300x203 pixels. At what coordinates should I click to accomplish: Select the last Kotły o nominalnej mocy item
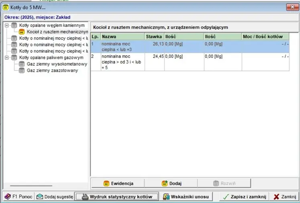pyautogui.click(x=53, y=51)
